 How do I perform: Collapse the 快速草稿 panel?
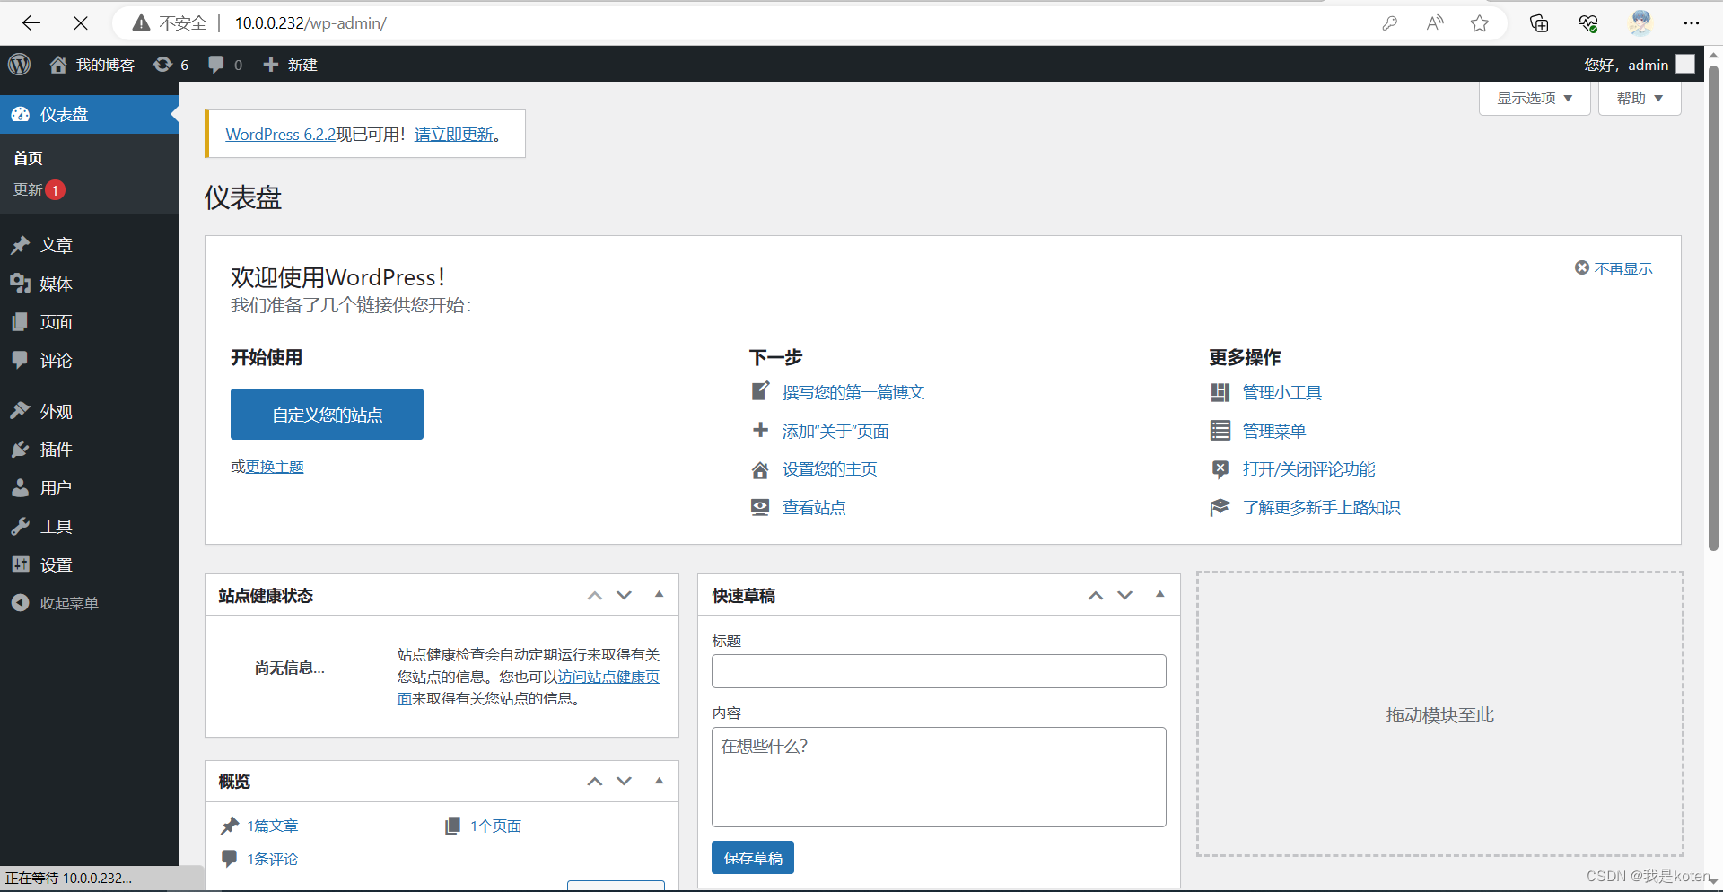[x=1160, y=595]
